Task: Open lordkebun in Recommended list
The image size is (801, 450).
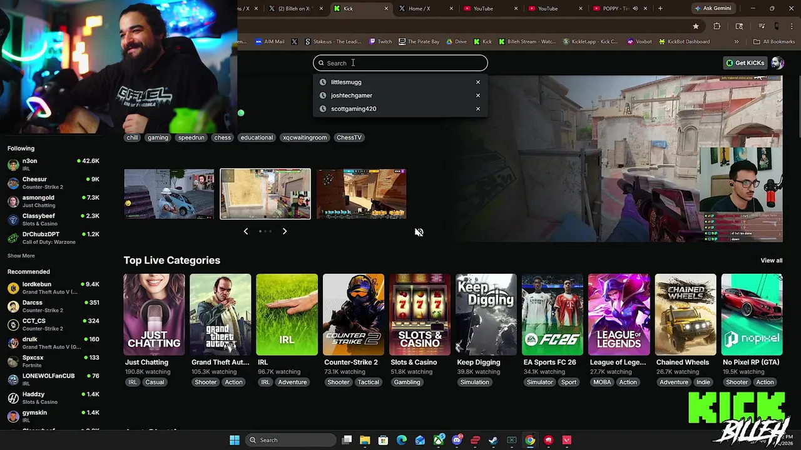Action: pyautogui.click(x=53, y=287)
